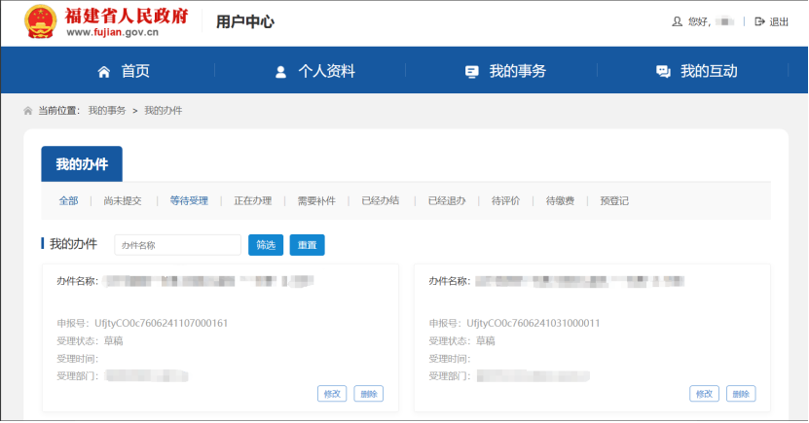Filter by 全部 status
This screenshot has width=809, height=423.
68,201
